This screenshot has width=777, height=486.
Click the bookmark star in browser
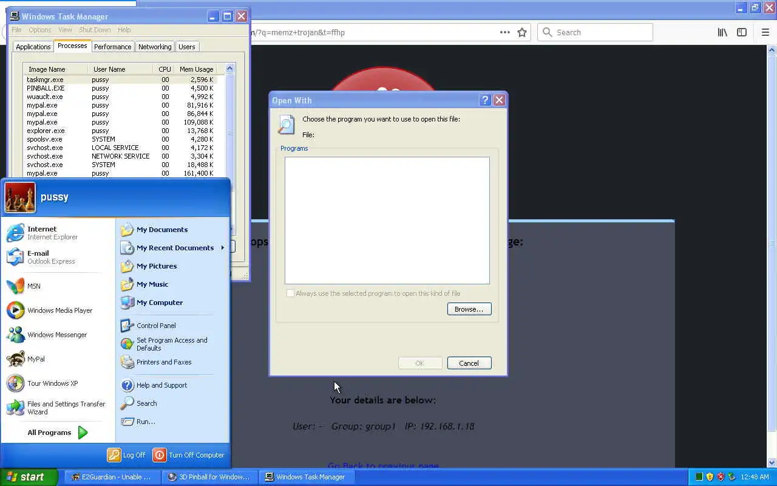(522, 32)
